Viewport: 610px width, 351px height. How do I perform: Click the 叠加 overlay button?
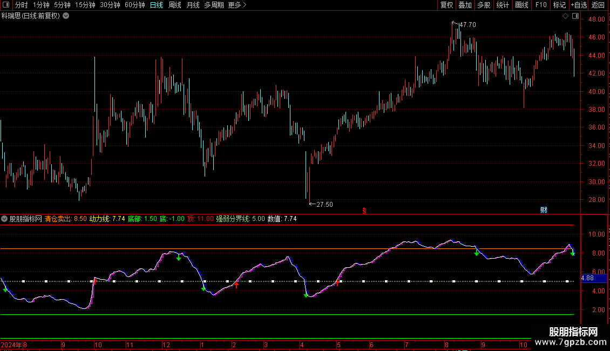pyautogui.click(x=465, y=5)
